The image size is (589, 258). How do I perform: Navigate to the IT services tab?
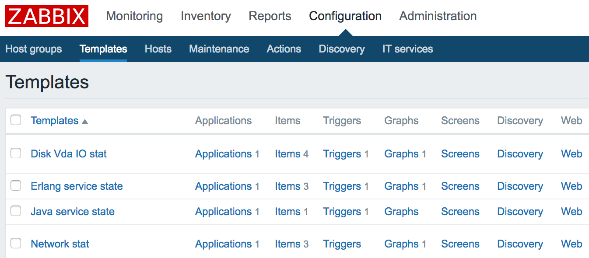pos(407,49)
